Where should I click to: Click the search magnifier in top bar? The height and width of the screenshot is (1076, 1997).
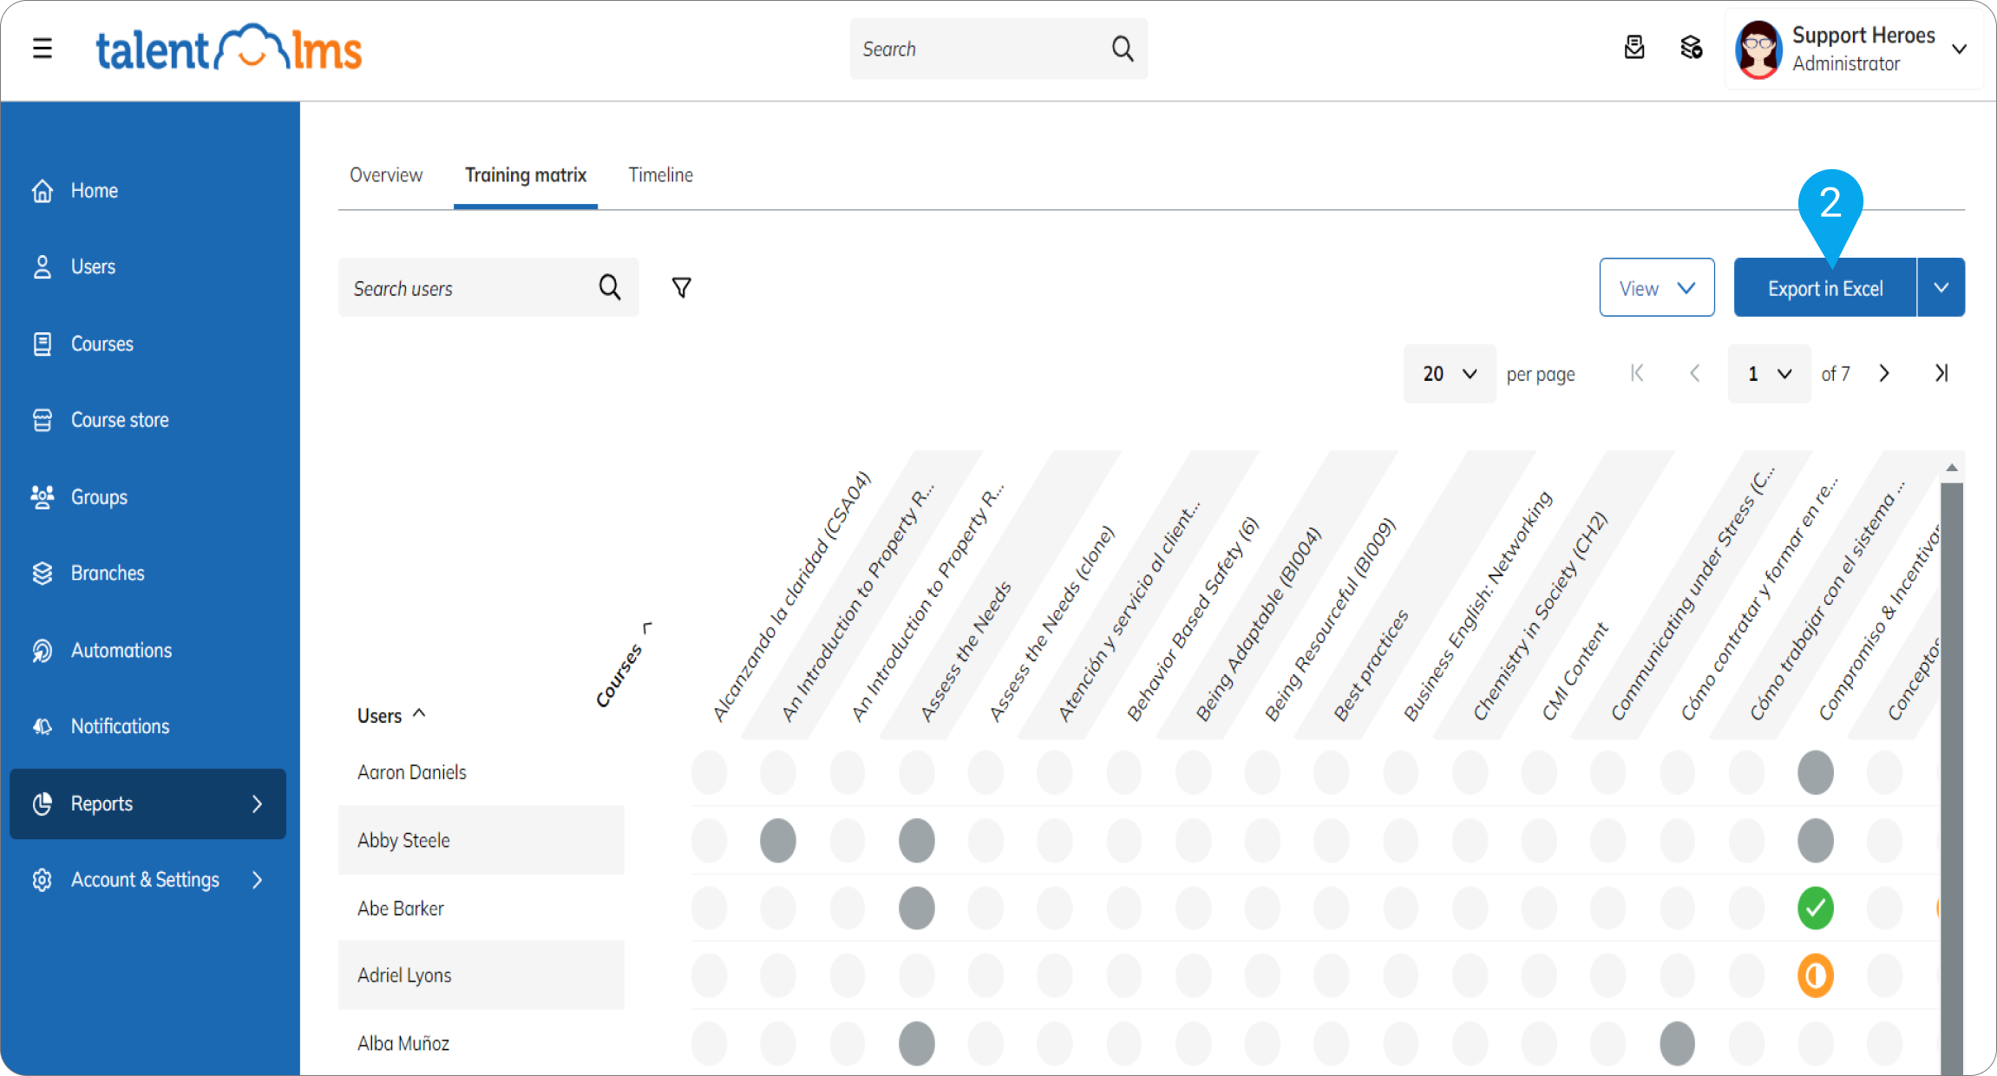tap(1123, 49)
